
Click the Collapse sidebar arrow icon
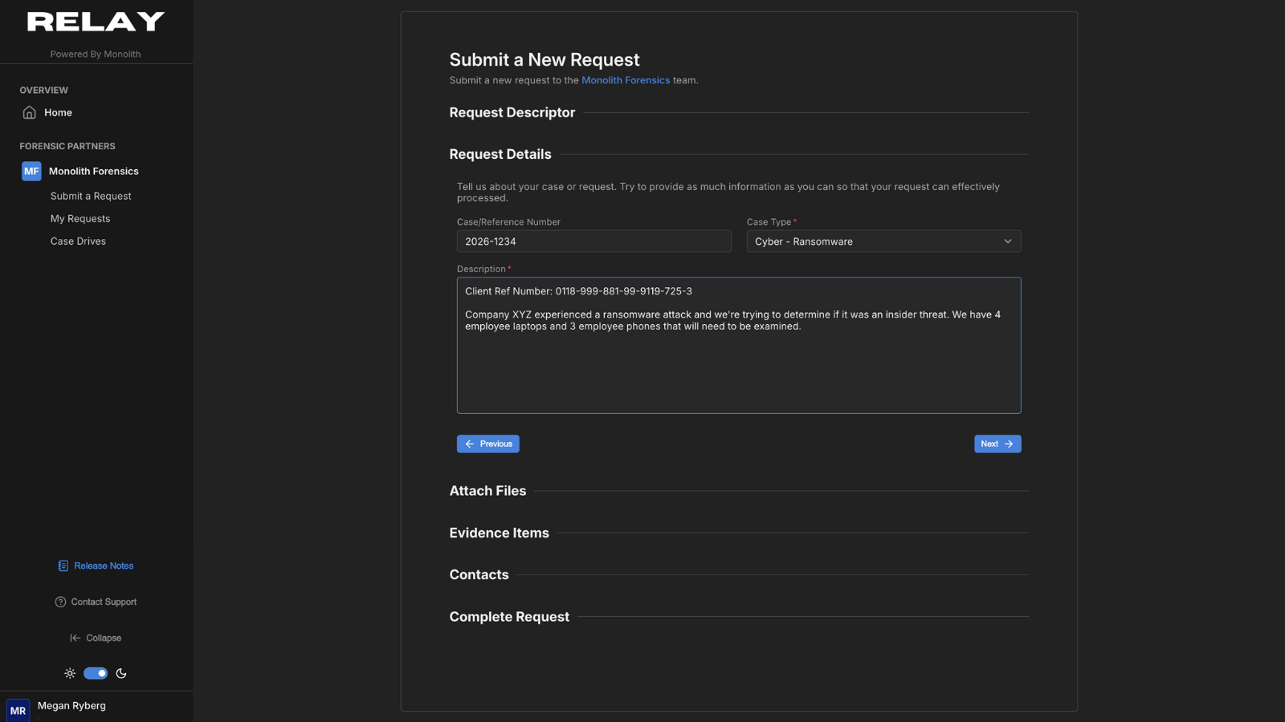[x=75, y=638]
